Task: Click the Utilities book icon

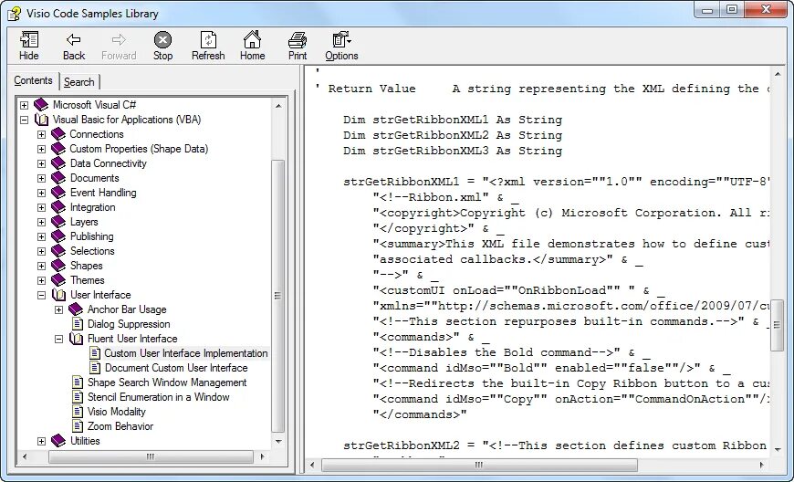Action: [58, 441]
